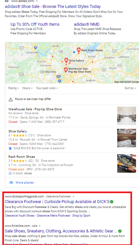Click the hours warning triangle icon

point(11,99)
